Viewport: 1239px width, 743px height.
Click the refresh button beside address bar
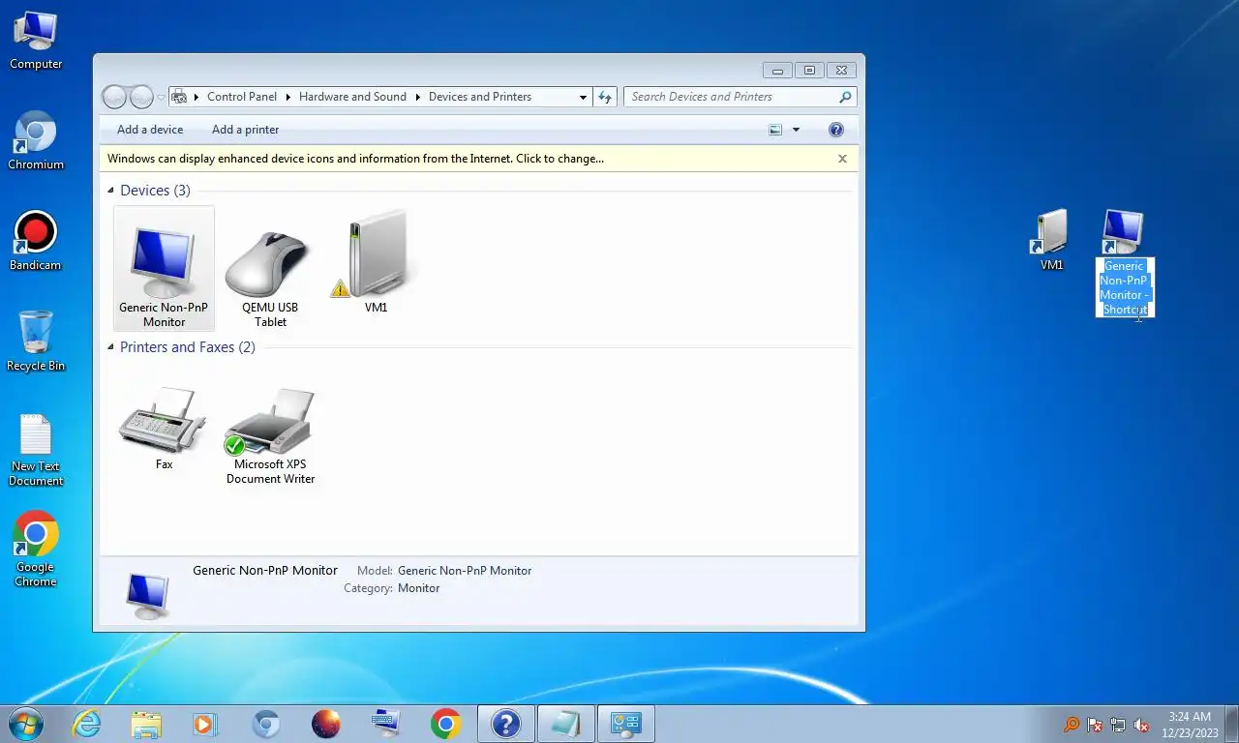click(605, 97)
